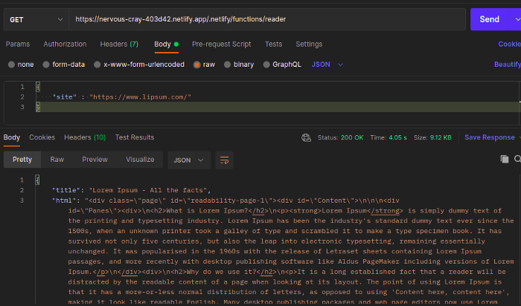Switch to the Params tab
The image size is (521, 306).
(x=18, y=44)
